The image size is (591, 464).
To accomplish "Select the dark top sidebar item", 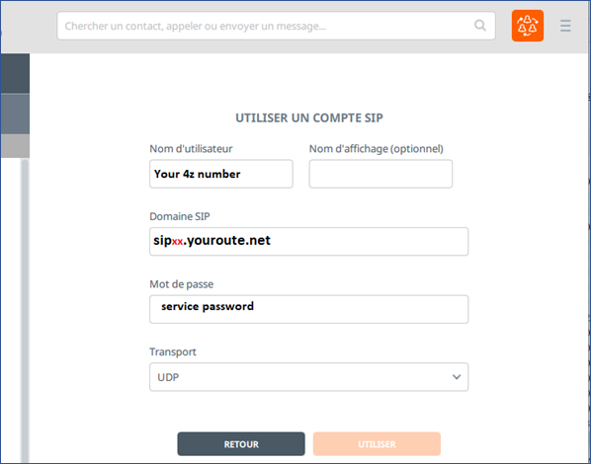I will tap(15, 73).
